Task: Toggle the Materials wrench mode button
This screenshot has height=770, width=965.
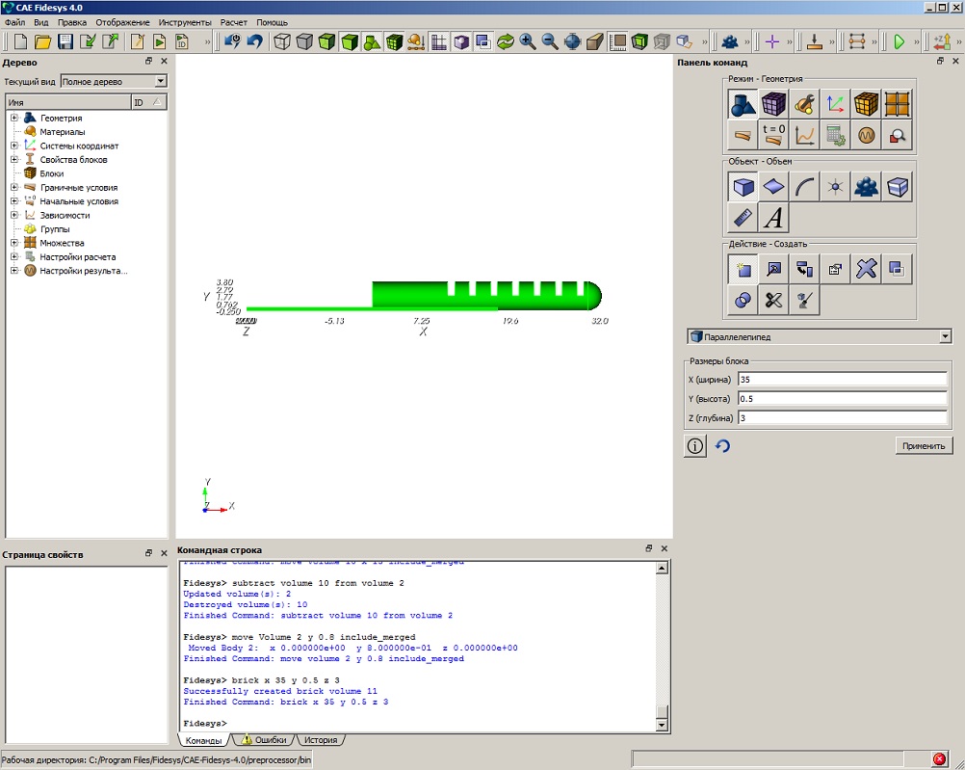Action: [804, 103]
